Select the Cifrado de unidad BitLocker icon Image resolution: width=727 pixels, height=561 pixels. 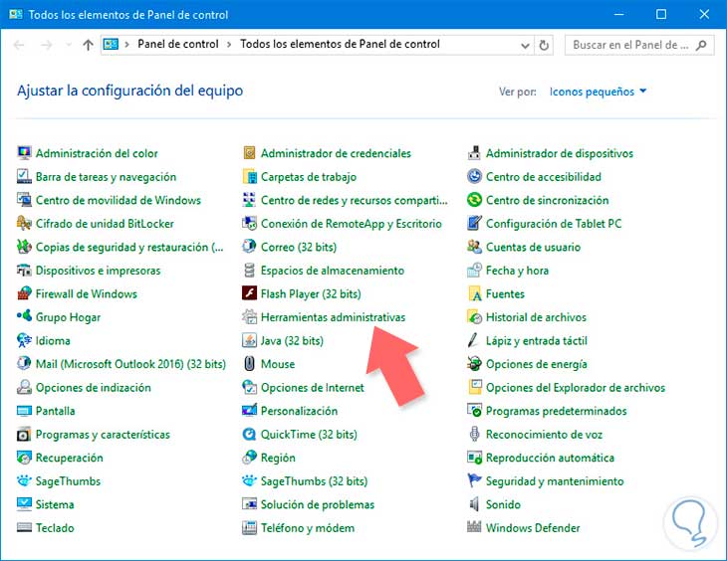click(x=24, y=223)
